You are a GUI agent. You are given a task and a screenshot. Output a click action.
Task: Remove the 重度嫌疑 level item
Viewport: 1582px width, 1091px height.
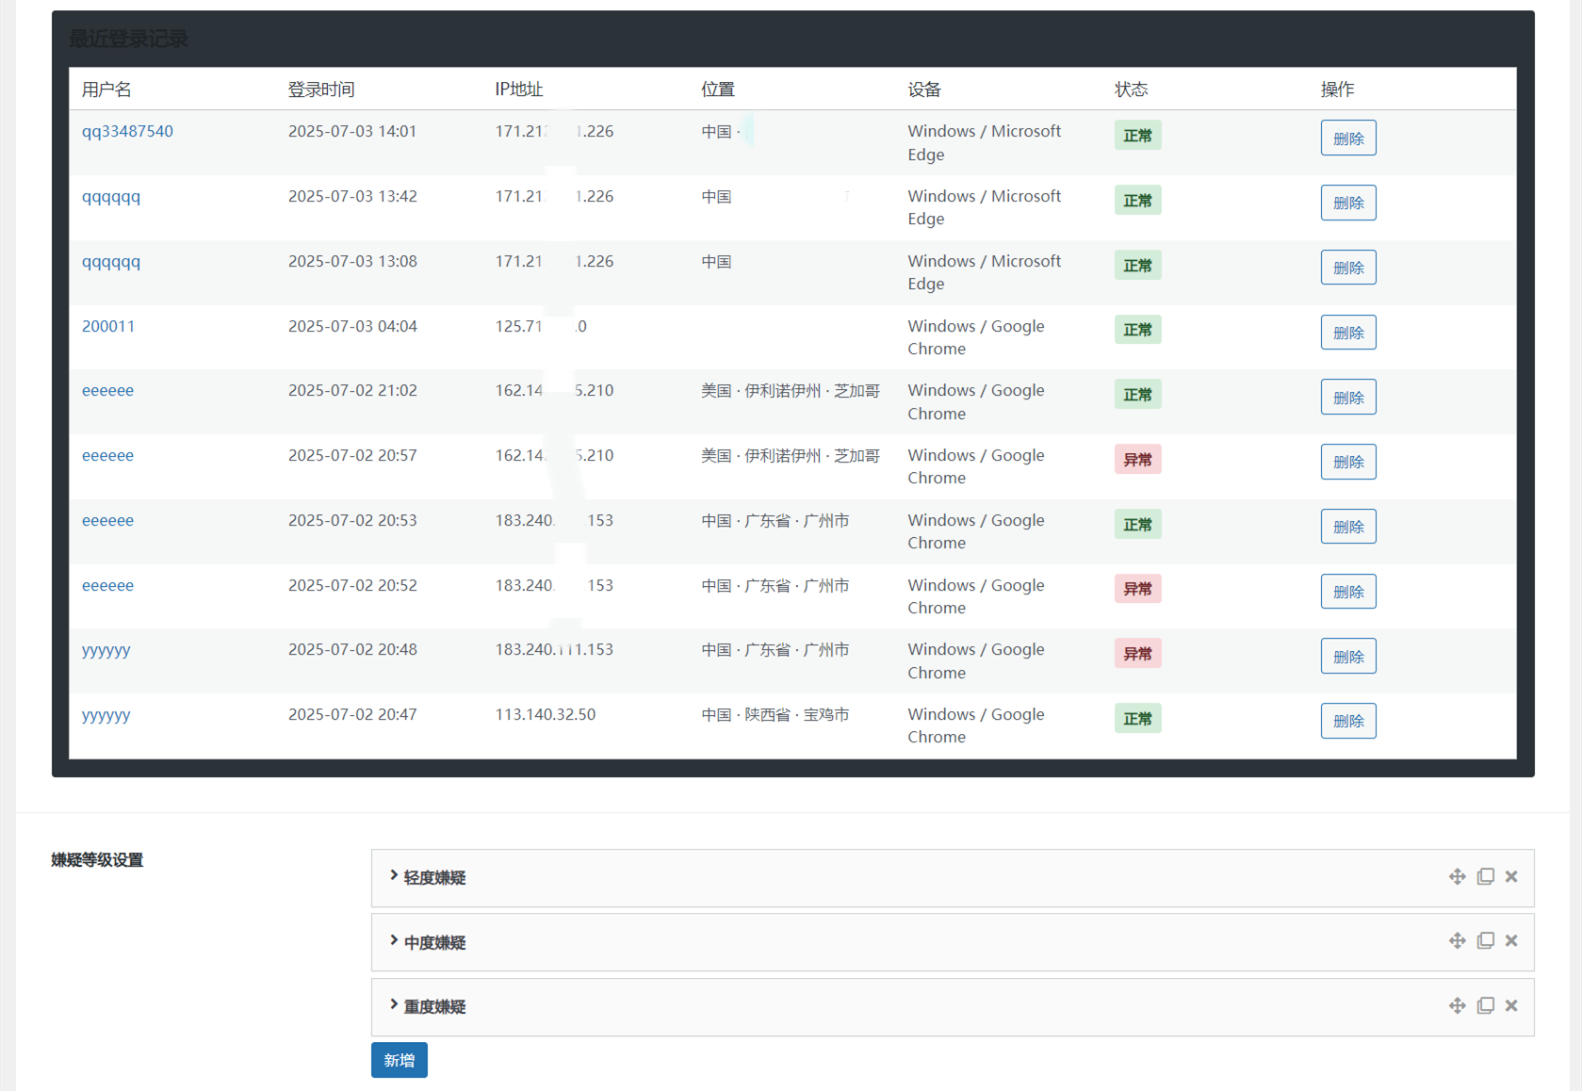[x=1511, y=1006]
